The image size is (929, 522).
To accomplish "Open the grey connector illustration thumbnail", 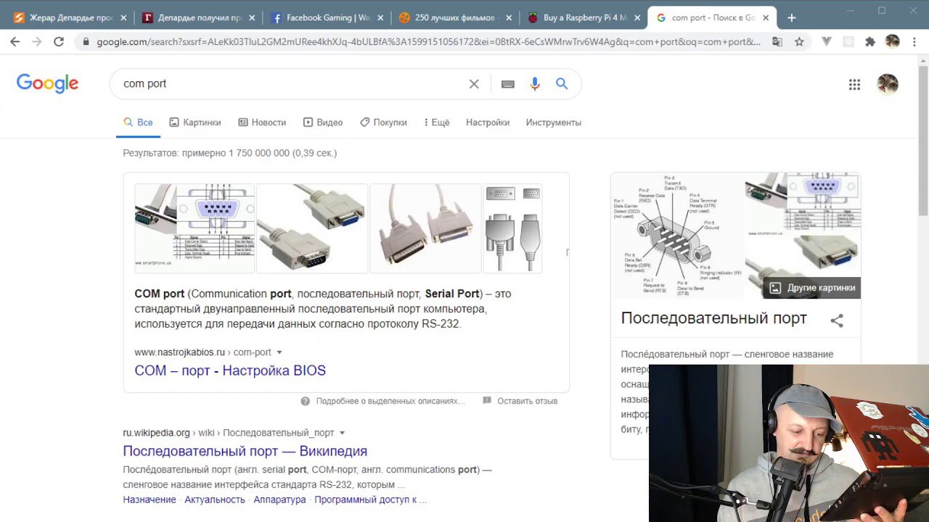I will pyautogui.click(x=512, y=228).
